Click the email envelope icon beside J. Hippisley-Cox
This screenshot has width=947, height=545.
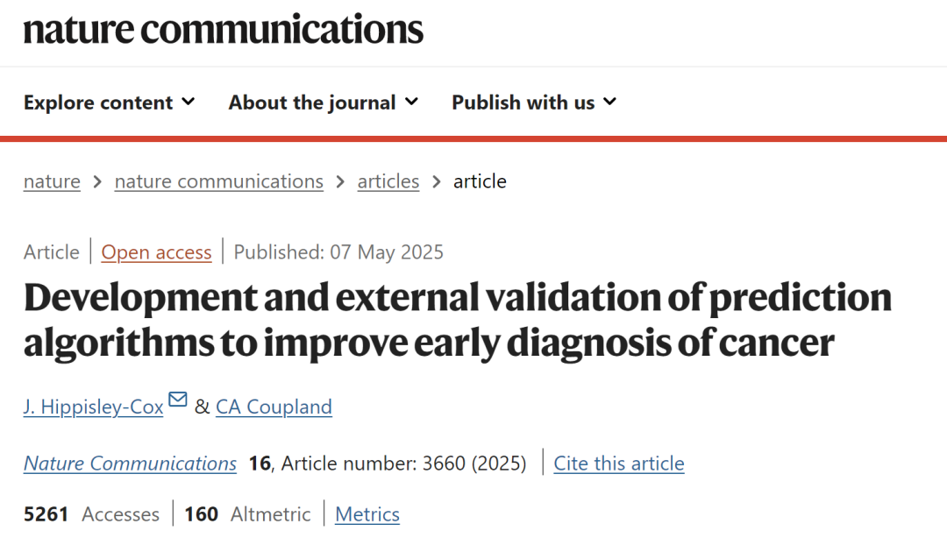178,400
